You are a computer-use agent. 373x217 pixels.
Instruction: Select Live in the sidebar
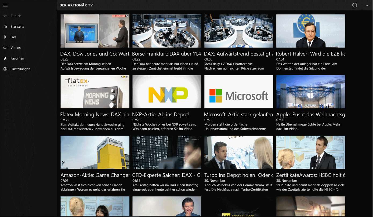pos(13,37)
